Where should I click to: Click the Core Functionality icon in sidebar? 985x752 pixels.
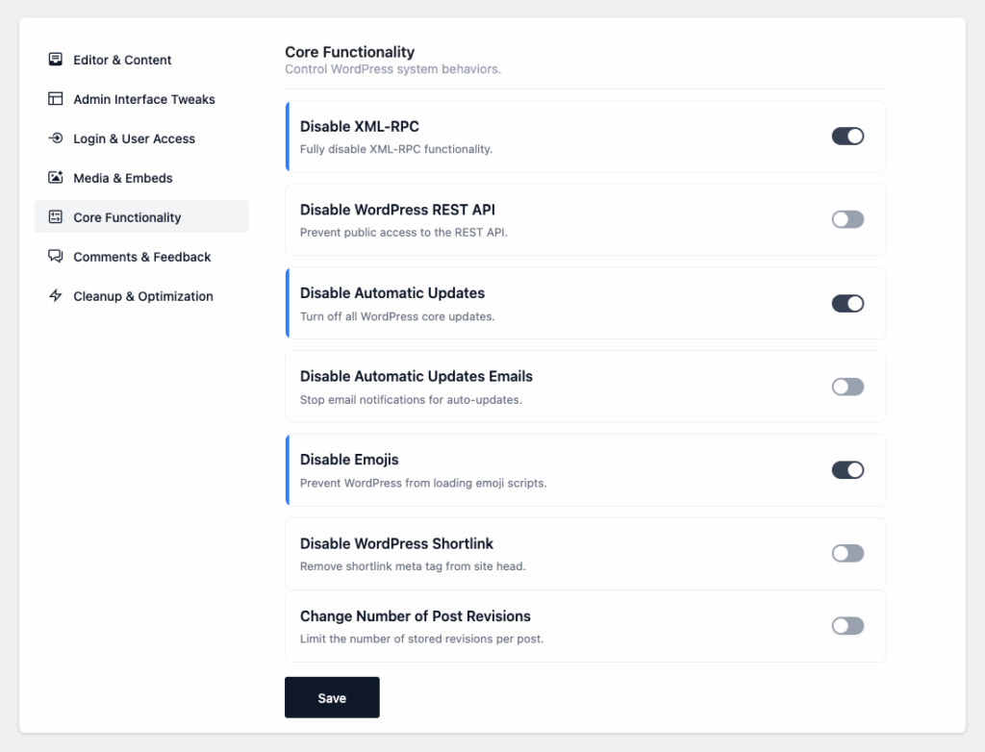pos(56,217)
